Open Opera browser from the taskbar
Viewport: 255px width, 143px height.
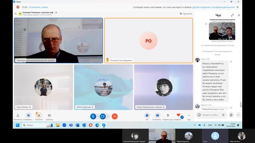90,125
